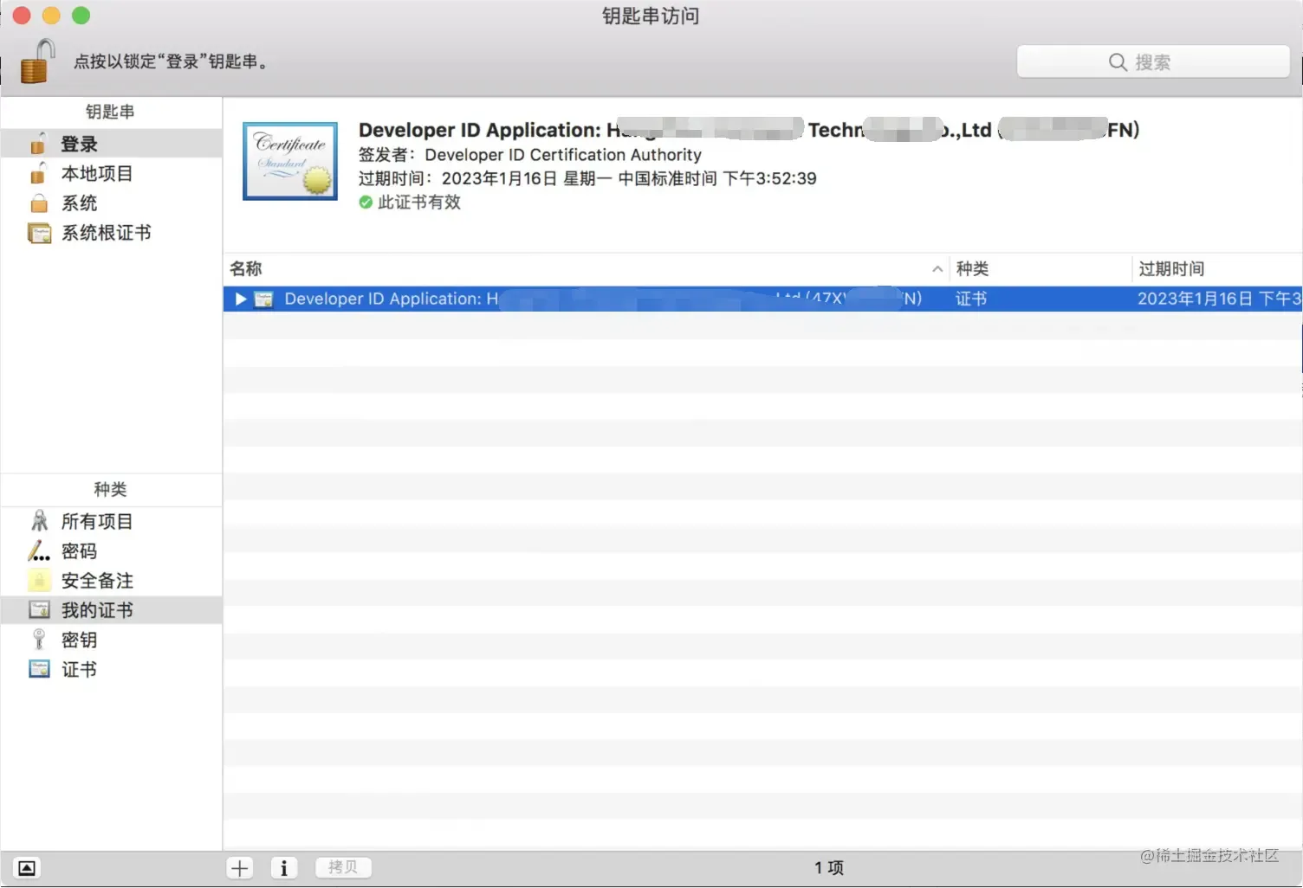Select the 系统根证书 keychain
1303x888 pixels.
(x=112, y=232)
